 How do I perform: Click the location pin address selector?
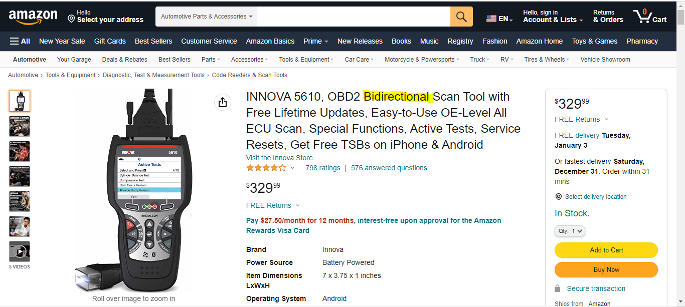[105, 17]
